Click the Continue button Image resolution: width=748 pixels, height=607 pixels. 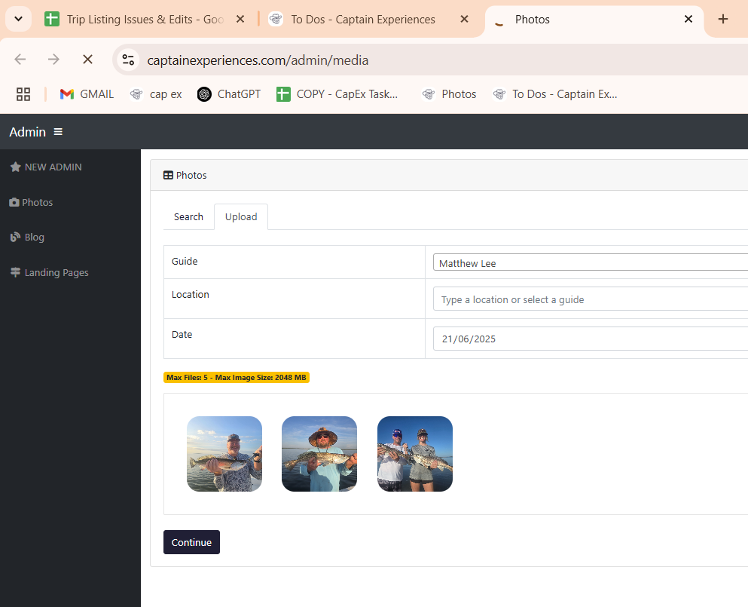pos(191,542)
